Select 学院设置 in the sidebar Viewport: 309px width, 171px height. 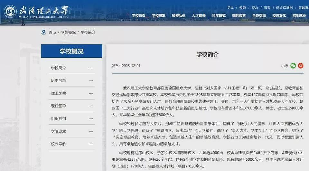[x=58, y=131]
